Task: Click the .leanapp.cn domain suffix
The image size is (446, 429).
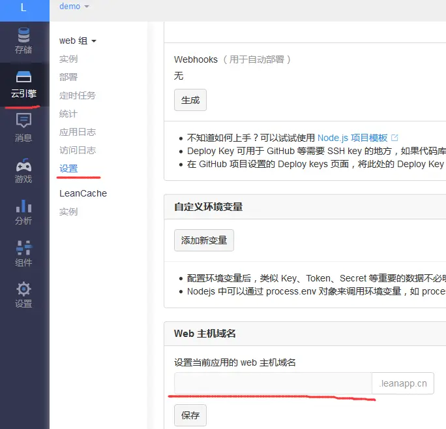Action: (403, 383)
